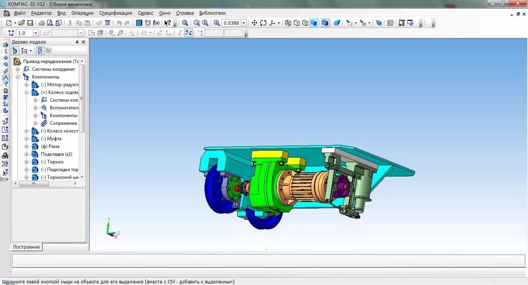Select the compass measurement icon in left sidebar
This screenshot has height=285, width=528.
tap(5, 77)
